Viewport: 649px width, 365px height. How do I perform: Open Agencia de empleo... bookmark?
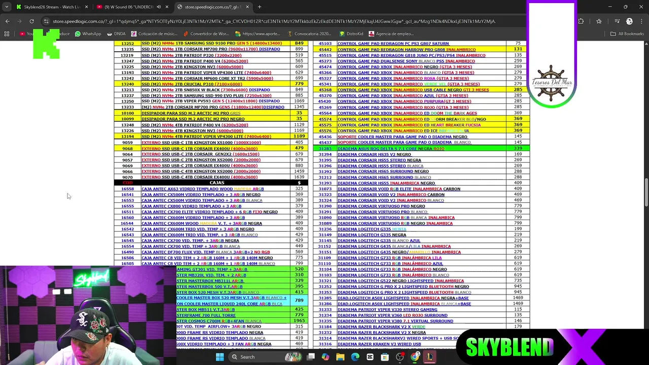point(391,34)
